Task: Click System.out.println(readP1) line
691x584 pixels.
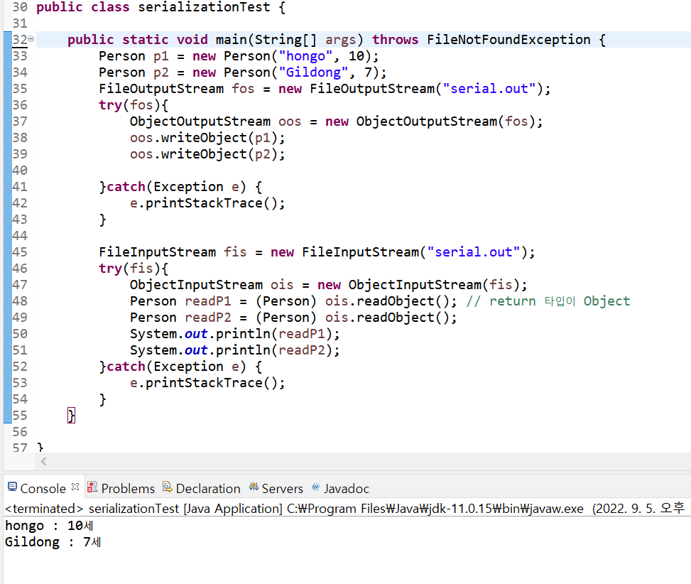Action: [235, 334]
